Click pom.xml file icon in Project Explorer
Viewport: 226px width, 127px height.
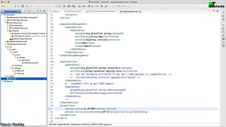[8, 79]
